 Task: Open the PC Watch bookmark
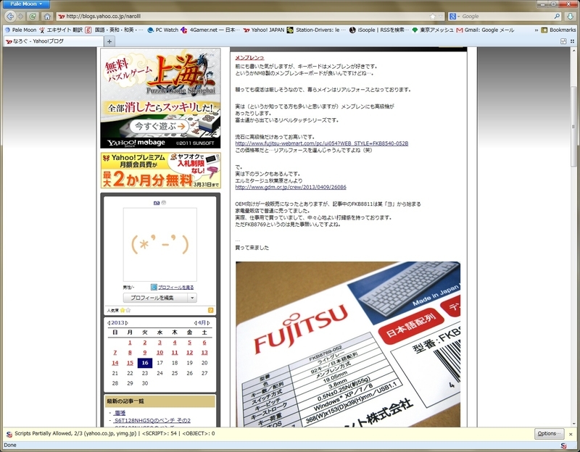point(162,30)
